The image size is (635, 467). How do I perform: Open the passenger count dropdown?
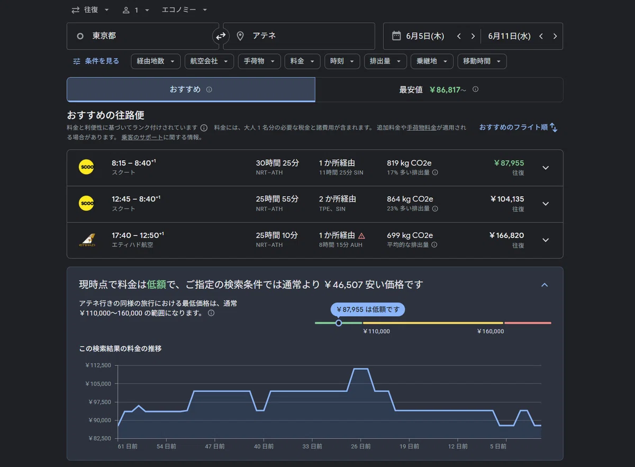[x=135, y=10]
